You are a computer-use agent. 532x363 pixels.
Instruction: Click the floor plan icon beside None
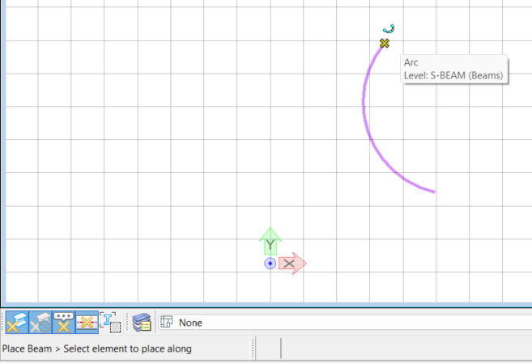(167, 322)
